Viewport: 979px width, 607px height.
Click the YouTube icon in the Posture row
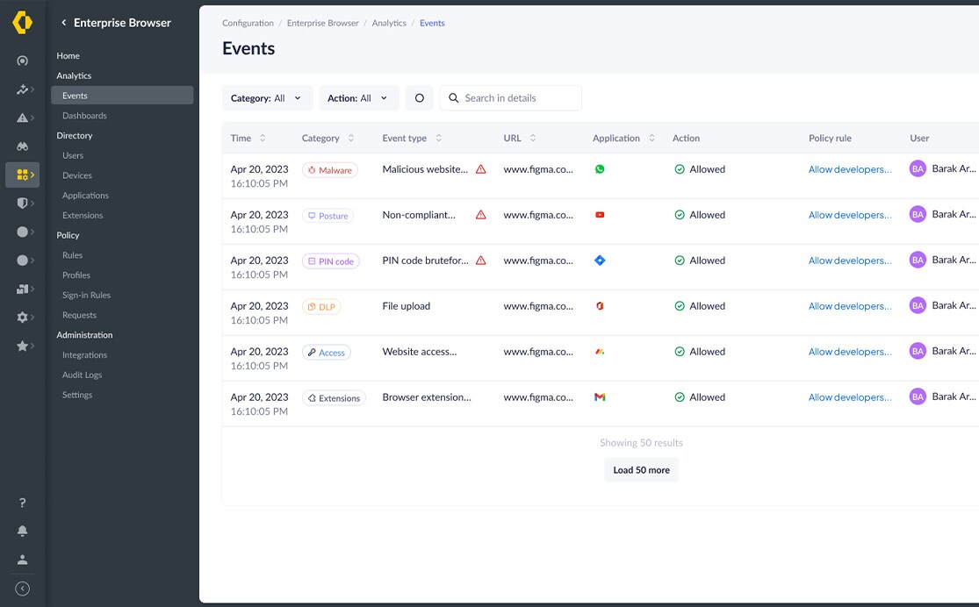tap(601, 214)
